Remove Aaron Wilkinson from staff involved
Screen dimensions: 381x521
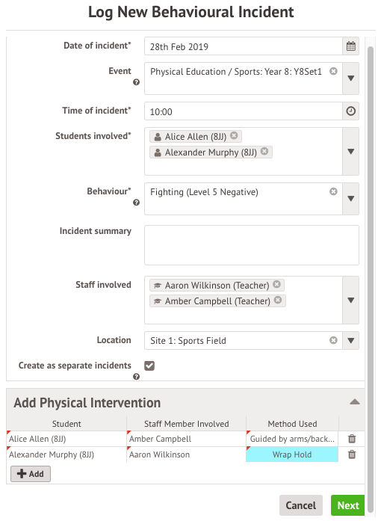pos(276,284)
